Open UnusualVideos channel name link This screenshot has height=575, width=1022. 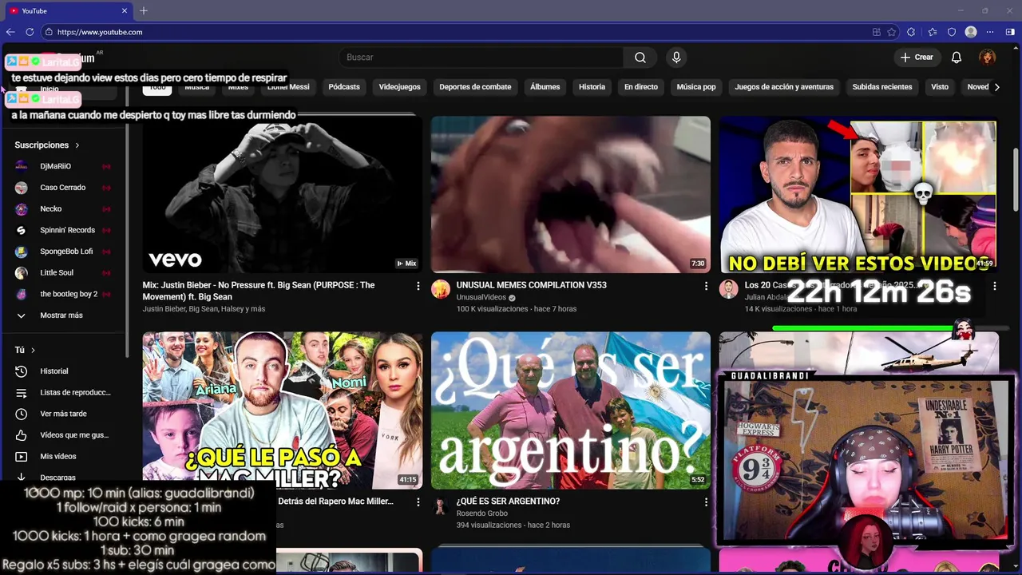(x=481, y=297)
